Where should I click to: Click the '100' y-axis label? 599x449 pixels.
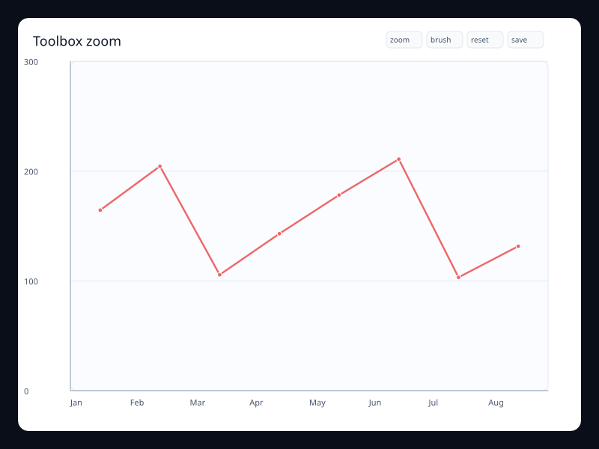31,281
